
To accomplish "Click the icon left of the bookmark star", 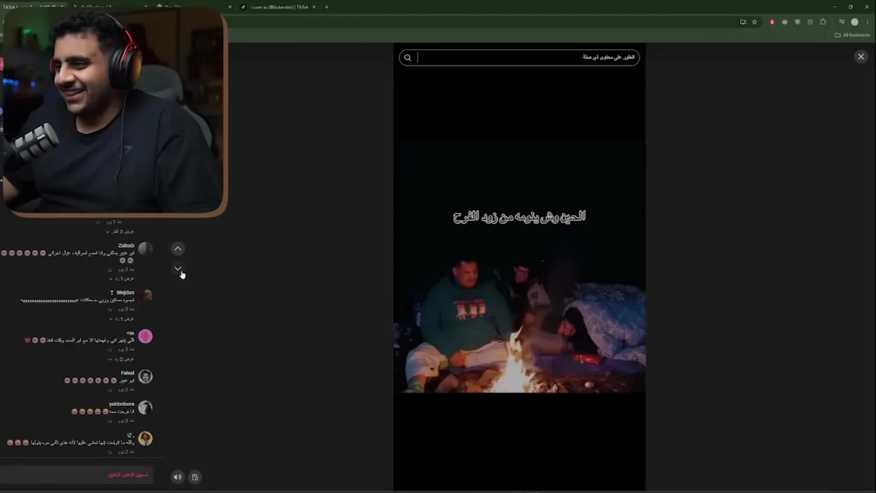I will point(743,22).
